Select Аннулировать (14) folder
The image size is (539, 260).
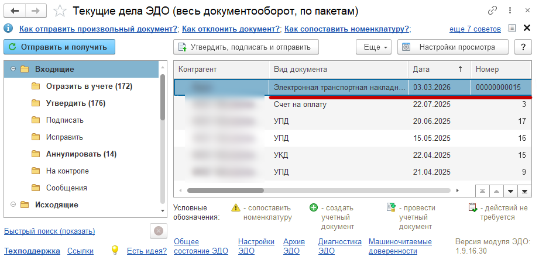click(x=81, y=154)
